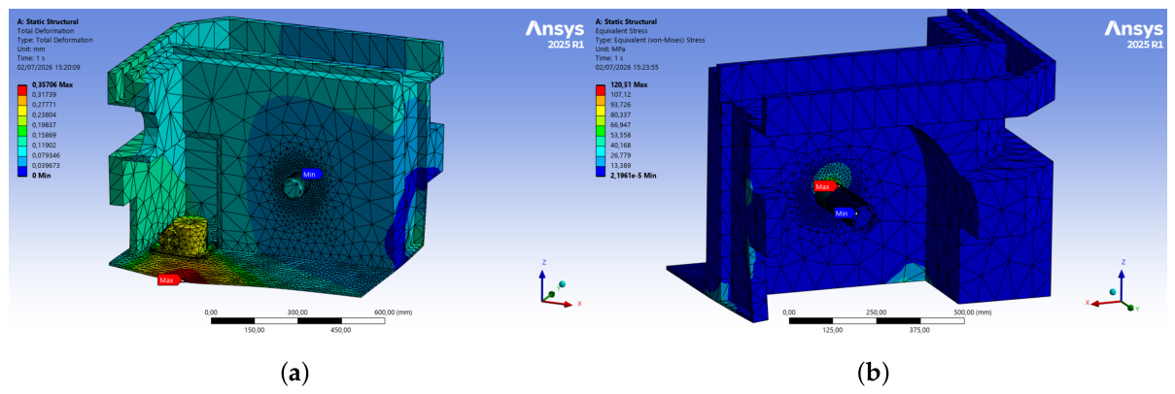
Task: Click the Ansys 2025 R1 logo in deformation view
Action: pyautogui.click(x=555, y=35)
